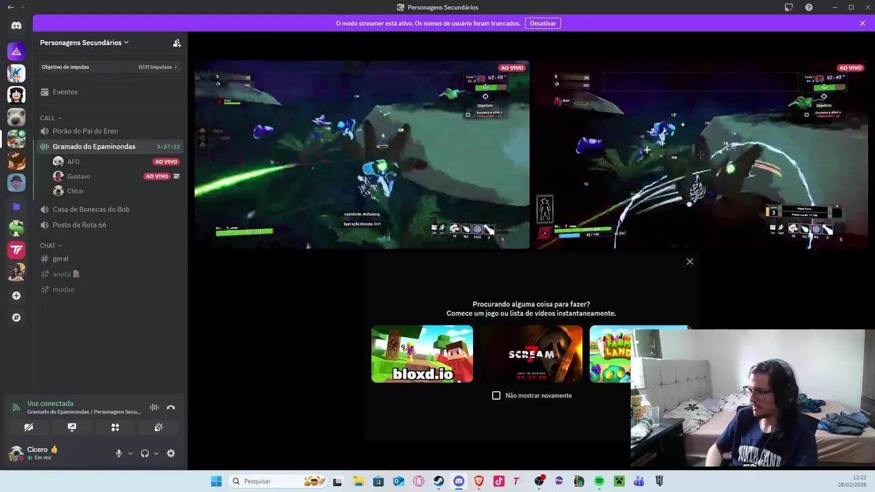Image resolution: width=875 pixels, height=492 pixels.
Task: Click the noise suppression waveform icon
Action: (154, 407)
